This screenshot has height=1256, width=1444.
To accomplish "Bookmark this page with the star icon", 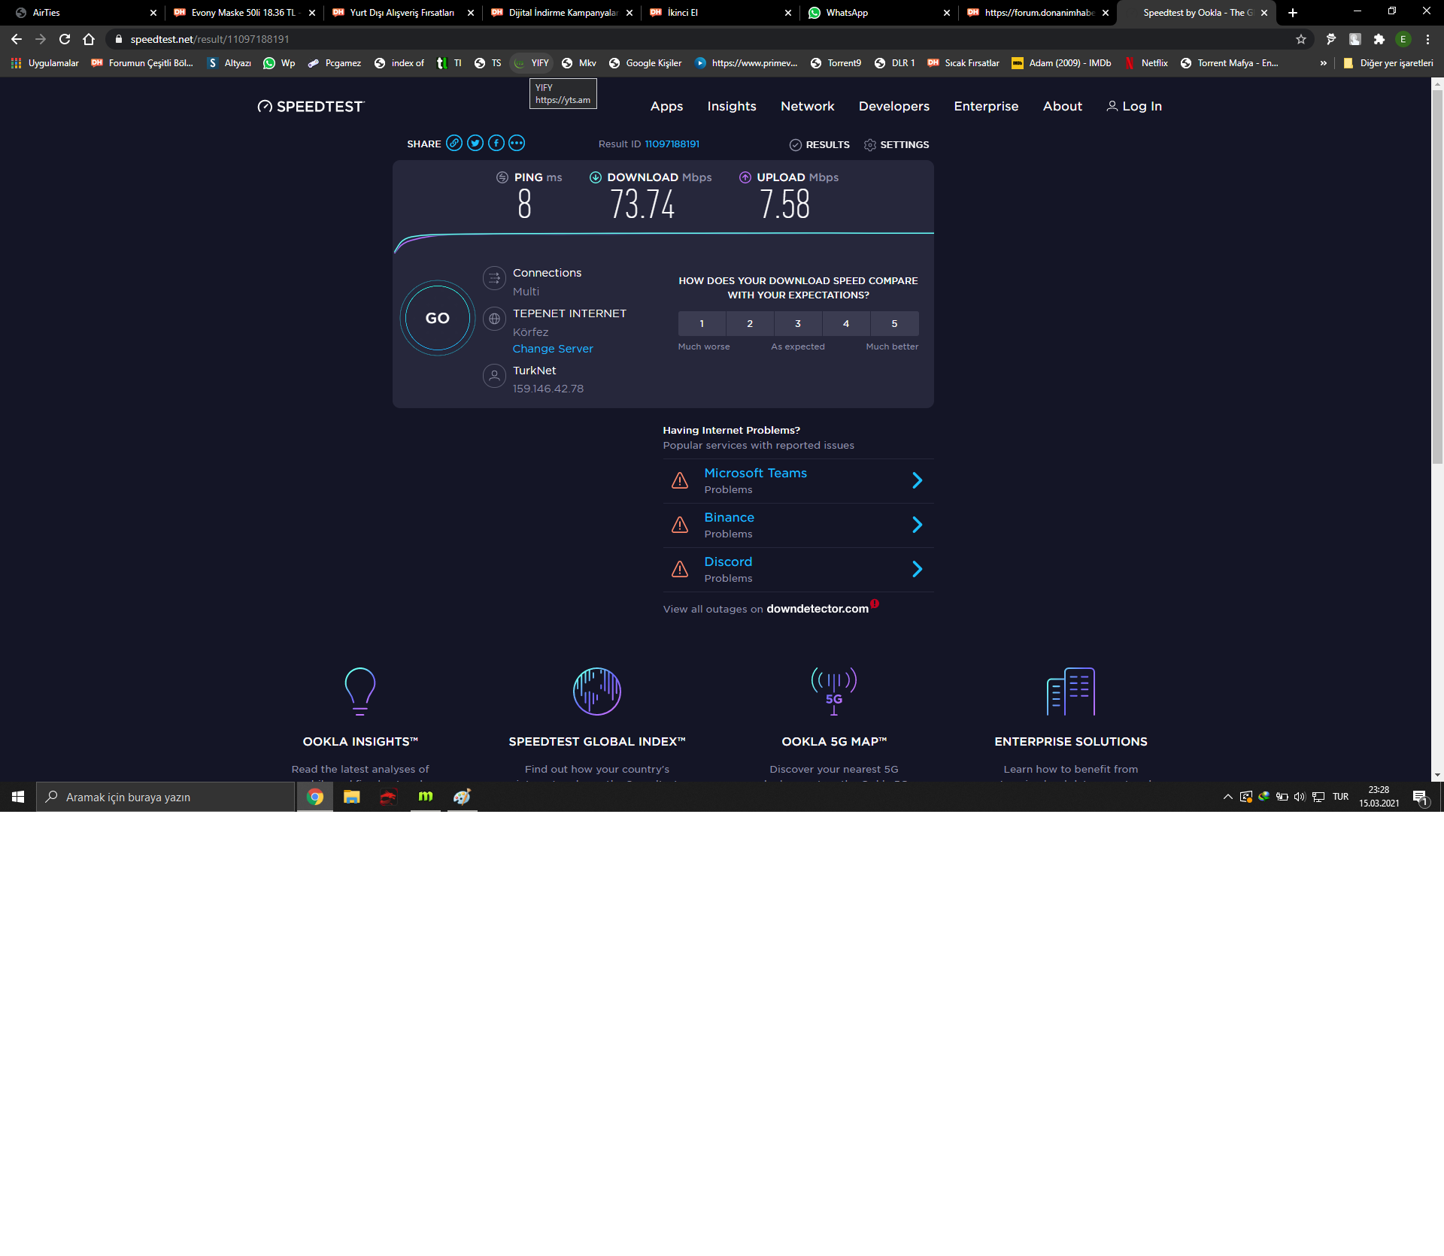I will click(1301, 39).
